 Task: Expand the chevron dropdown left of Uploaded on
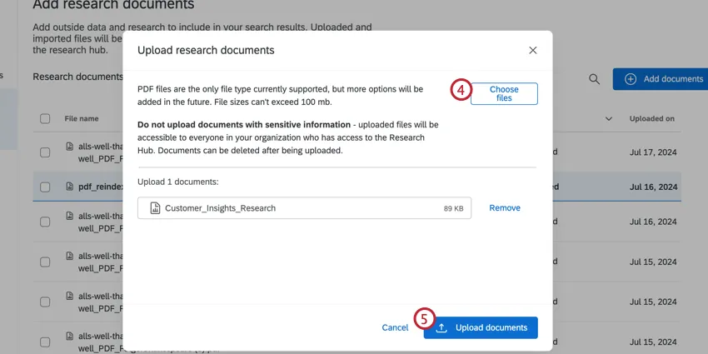[x=607, y=119]
